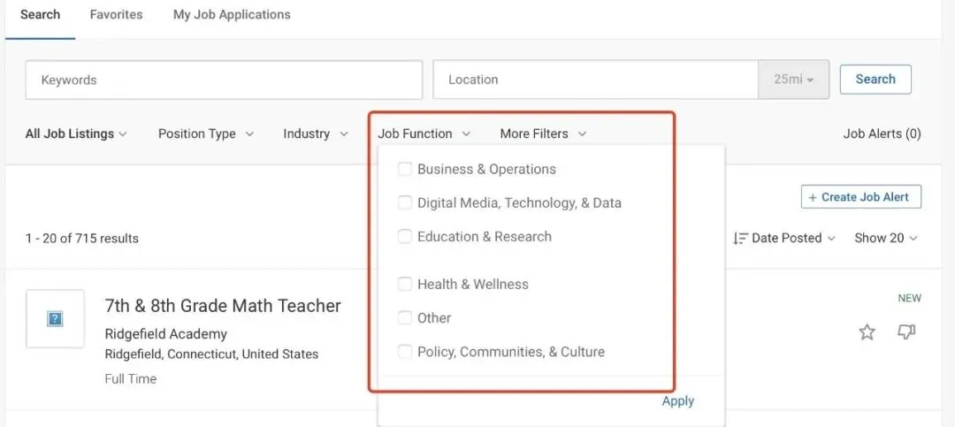955x427 pixels.
Task: Check the Other job function checkbox
Action: (404, 318)
